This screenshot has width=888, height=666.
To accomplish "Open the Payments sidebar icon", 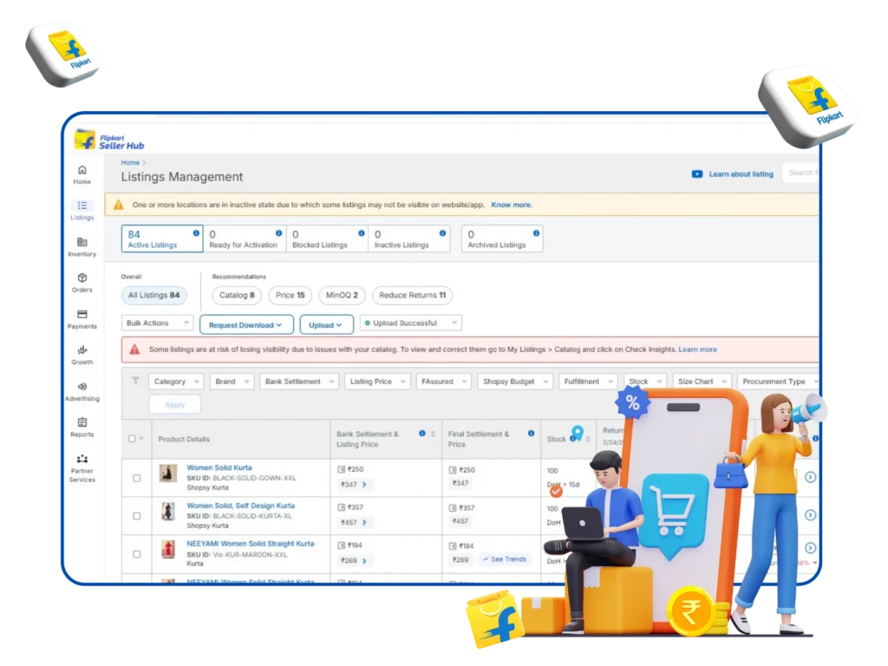I will (x=82, y=315).
